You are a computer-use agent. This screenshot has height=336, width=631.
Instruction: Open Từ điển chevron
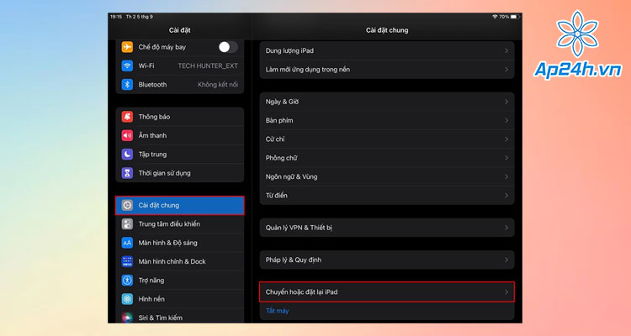pos(506,196)
